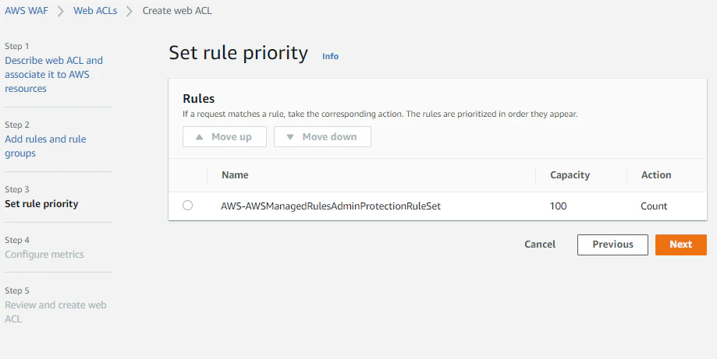Viewport: 717px width, 359px height.
Task: Click the Move down button
Action: [322, 137]
